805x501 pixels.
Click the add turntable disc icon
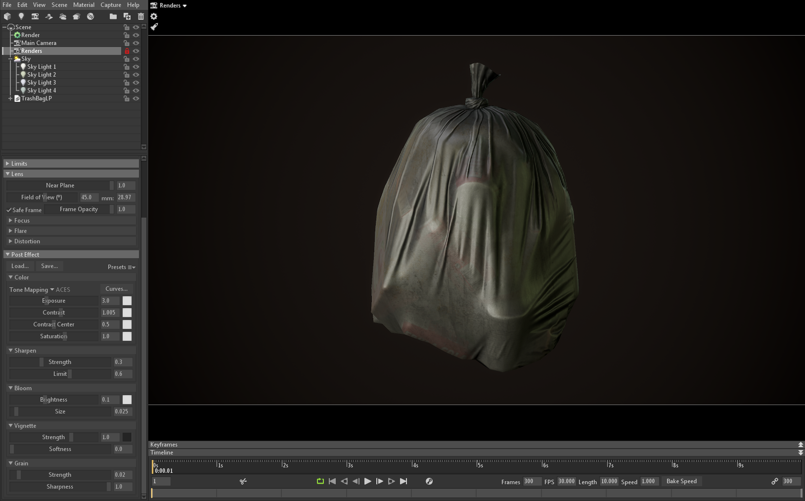pyautogui.click(x=90, y=16)
